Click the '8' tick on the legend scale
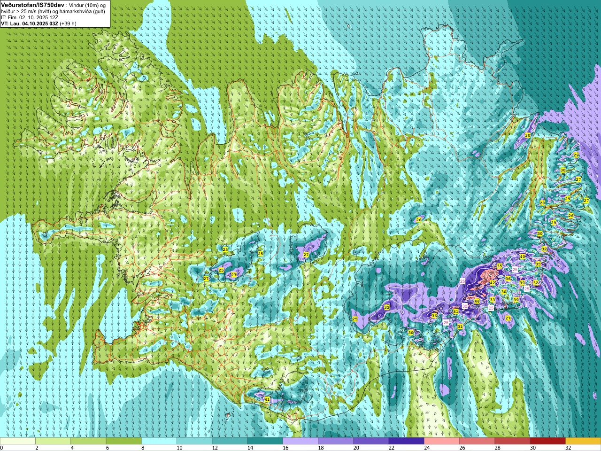Viewport: 601px width, 451px height. click(x=143, y=448)
